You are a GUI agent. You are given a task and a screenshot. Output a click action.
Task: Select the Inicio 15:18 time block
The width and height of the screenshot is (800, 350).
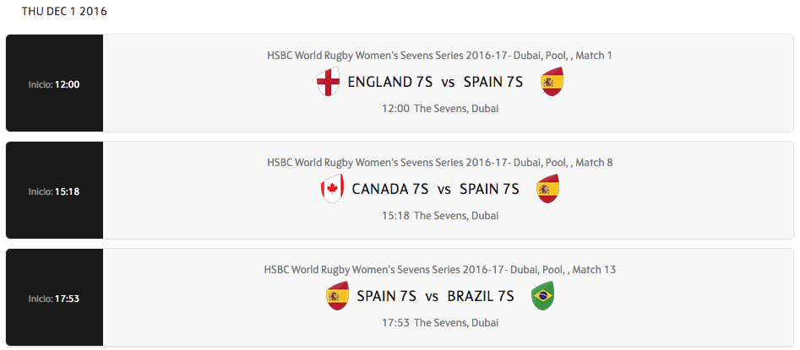(x=54, y=191)
